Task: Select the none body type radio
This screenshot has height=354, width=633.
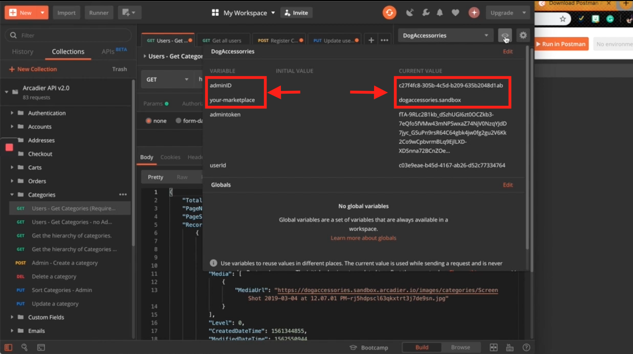Action: pyautogui.click(x=149, y=121)
